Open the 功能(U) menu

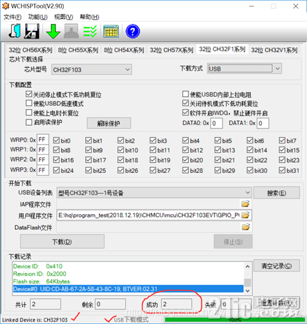[x=37, y=17]
